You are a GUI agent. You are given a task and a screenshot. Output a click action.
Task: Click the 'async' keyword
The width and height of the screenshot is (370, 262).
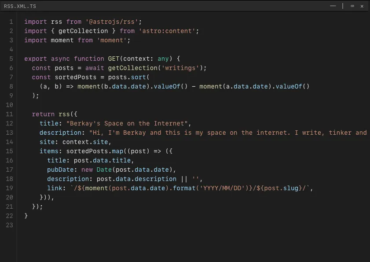60,59
